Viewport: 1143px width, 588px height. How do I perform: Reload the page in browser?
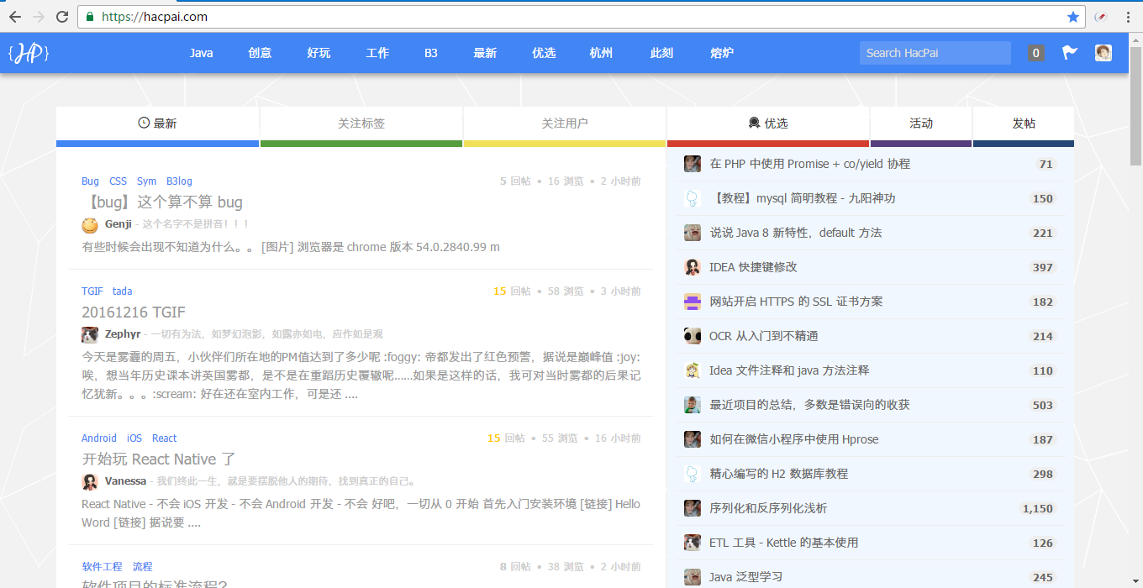[62, 17]
